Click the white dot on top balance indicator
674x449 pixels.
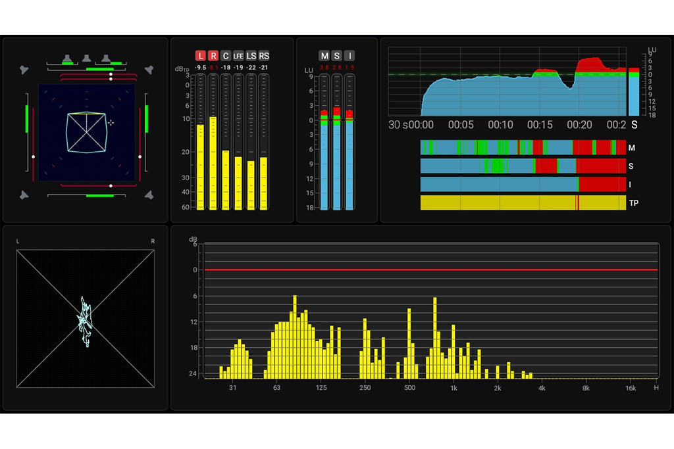click(x=111, y=77)
